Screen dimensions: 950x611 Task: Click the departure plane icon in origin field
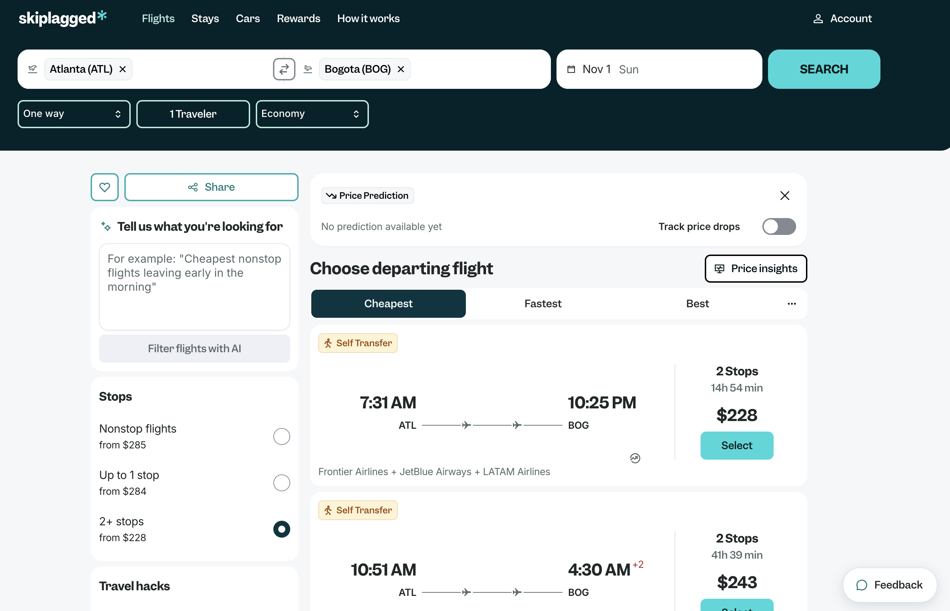pyautogui.click(x=33, y=69)
